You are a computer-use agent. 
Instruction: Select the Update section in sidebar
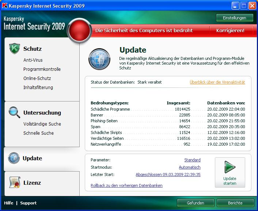tap(32, 158)
